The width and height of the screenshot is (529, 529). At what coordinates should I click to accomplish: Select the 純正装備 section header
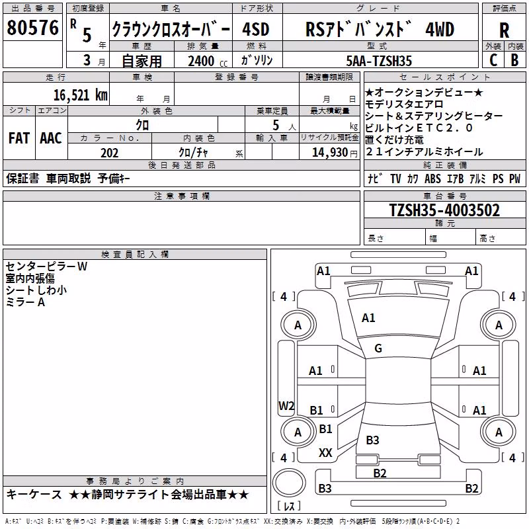point(444,165)
